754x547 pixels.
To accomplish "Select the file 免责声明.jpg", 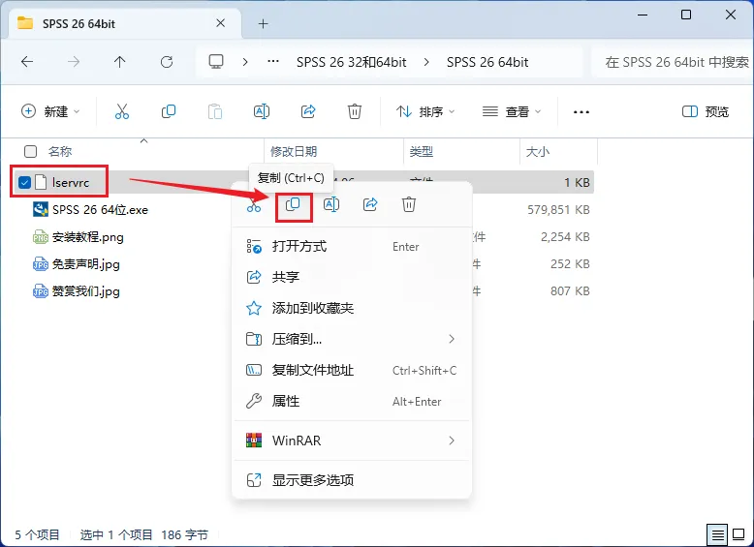I will click(86, 264).
